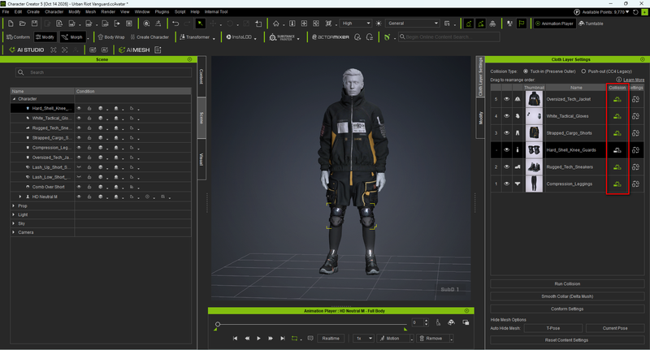The image size is (650, 350).
Task: Expand the Prop tree node
Action: (x=14, y=205)
